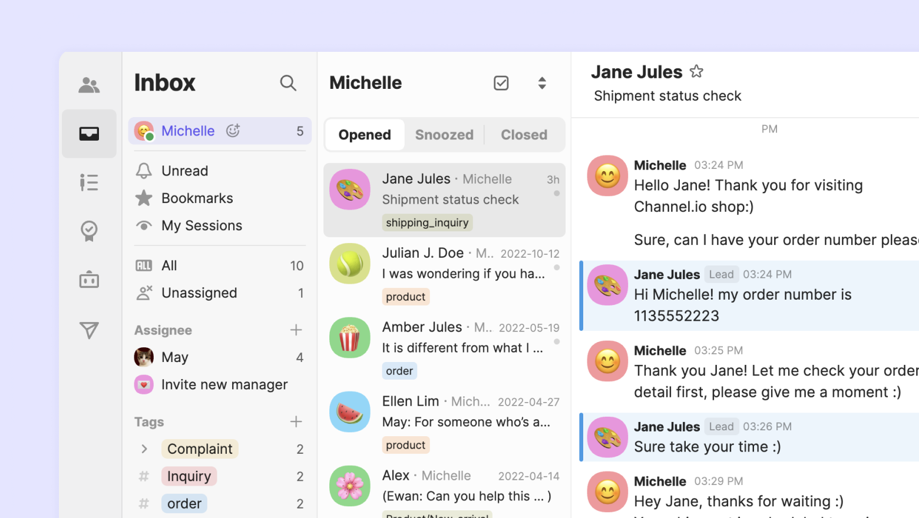Viewport: 919px width, 518px height.
Task: Open the Contacts people icon in sidebar
Action: pos(89,85)
